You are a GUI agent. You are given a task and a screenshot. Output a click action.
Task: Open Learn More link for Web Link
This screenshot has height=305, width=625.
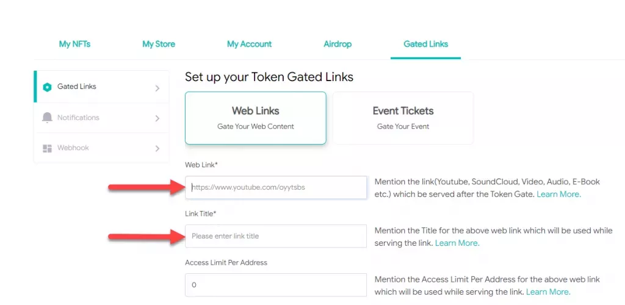coord(560,194)
